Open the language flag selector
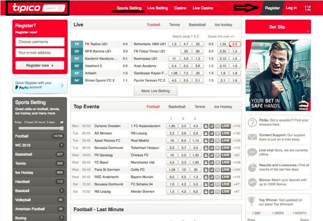This screenshot has height=221, width=323. point(308,8)
